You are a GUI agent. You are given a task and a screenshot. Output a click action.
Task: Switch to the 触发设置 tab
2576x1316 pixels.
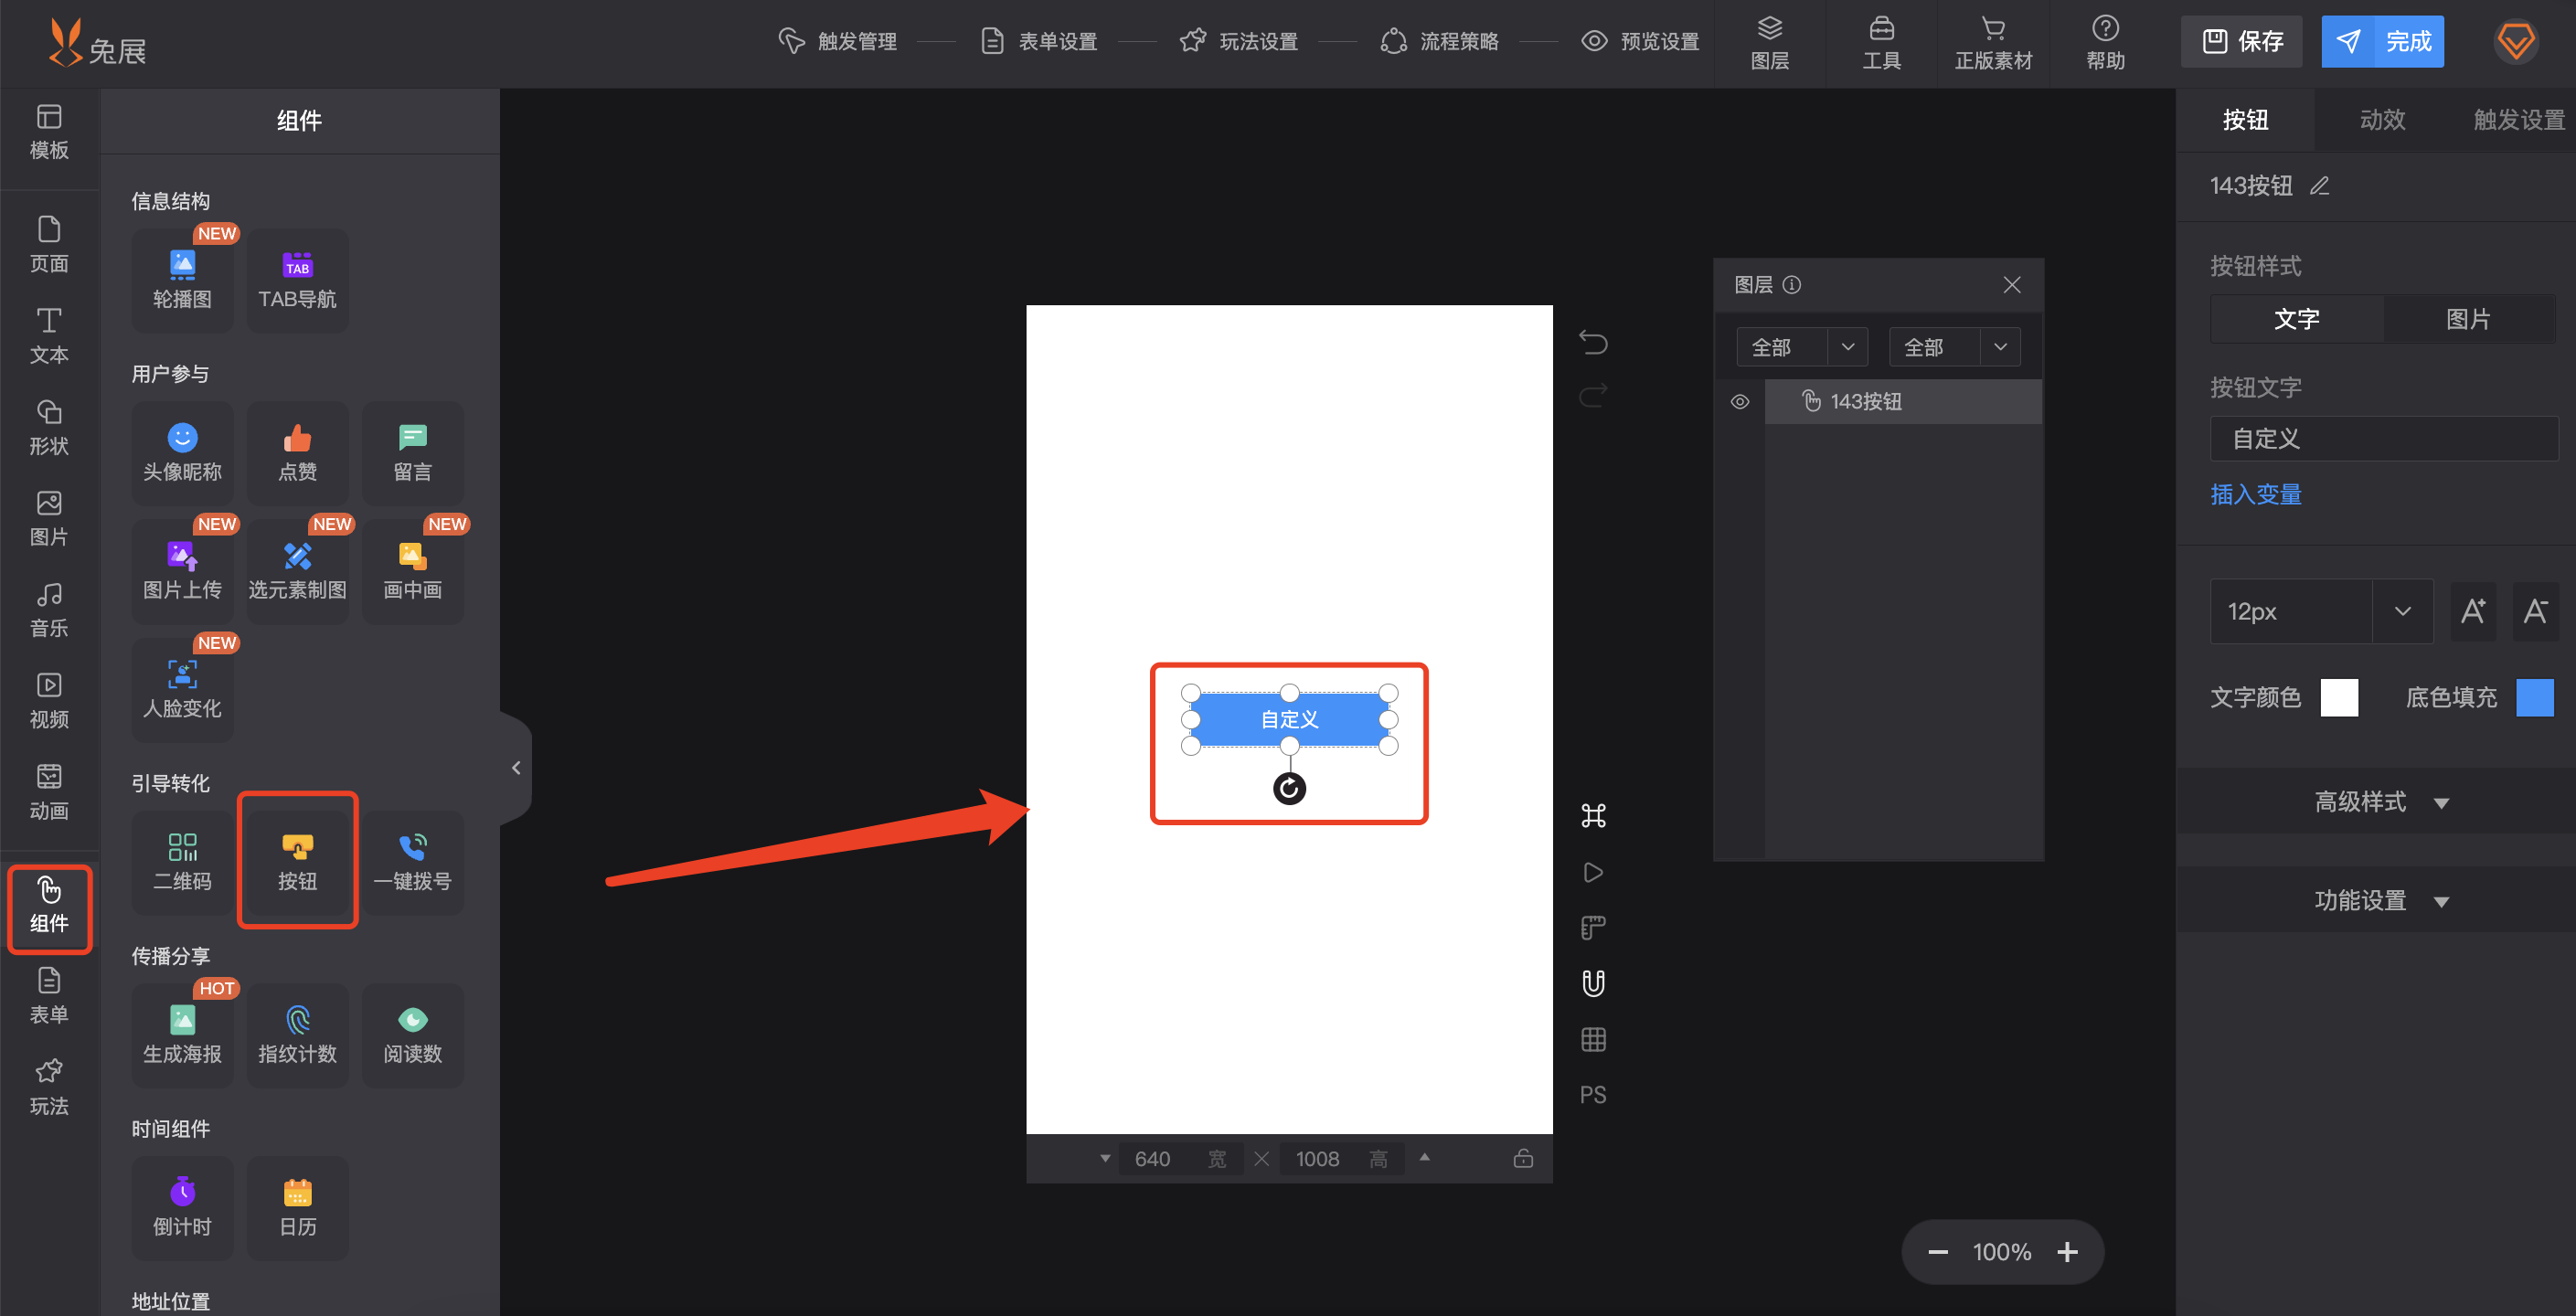(2518, 120)
